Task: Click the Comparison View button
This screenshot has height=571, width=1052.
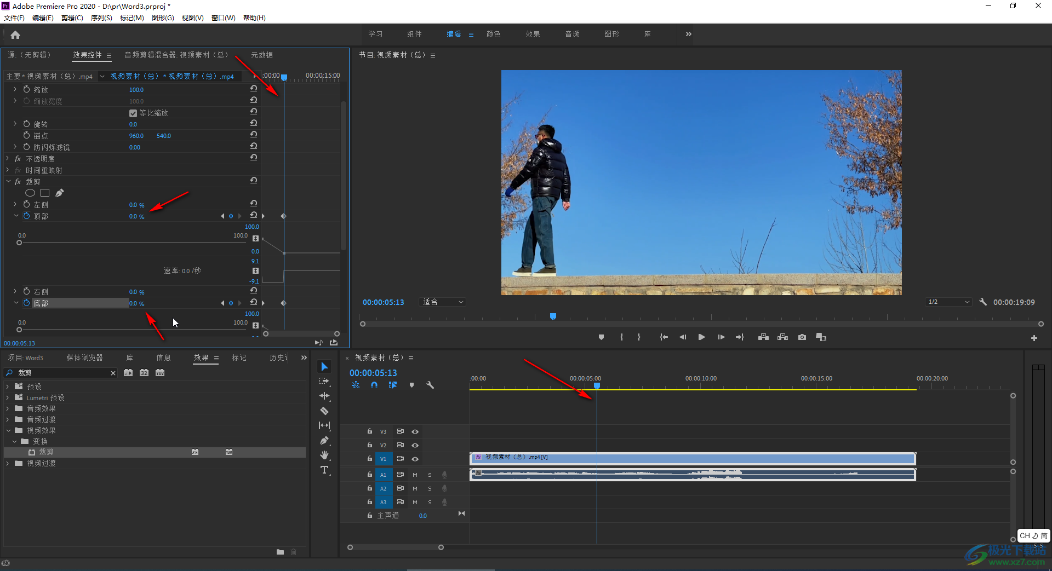Action: click(x=821, y=337)
